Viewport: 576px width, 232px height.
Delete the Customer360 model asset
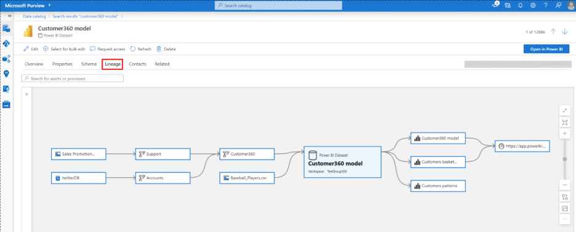coord(166,48)
